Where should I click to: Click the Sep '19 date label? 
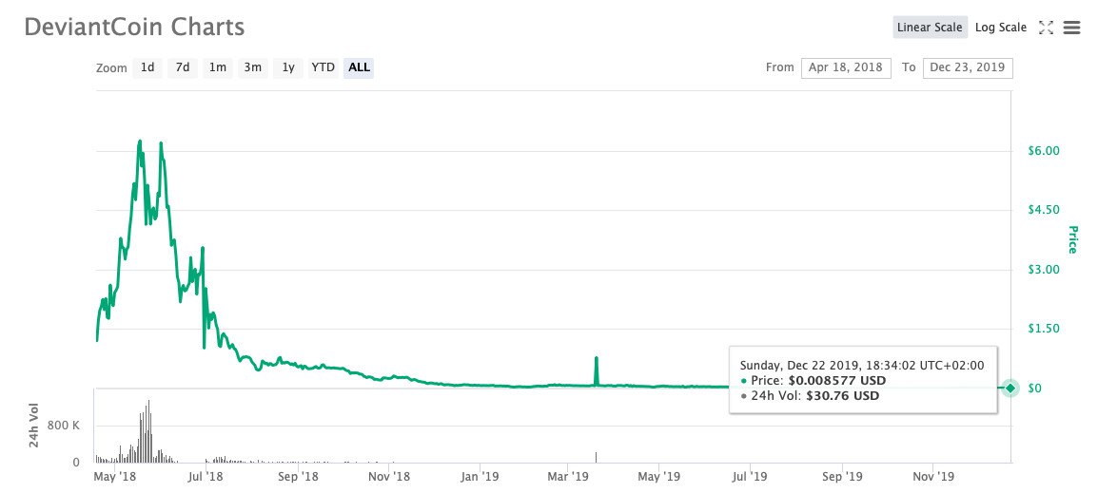pyautogui.click(x=842, y=478)
